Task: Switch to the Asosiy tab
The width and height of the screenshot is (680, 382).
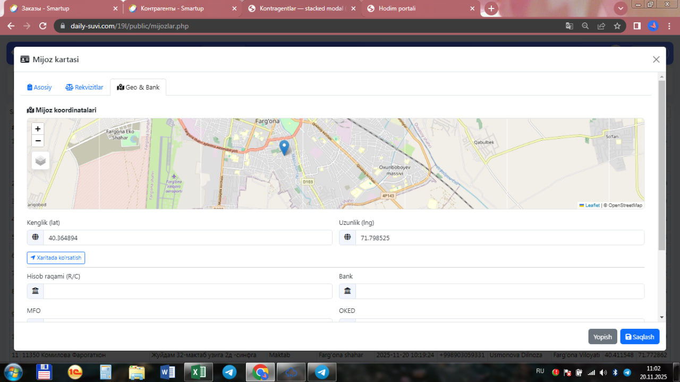Action: [x=39, y=87]
